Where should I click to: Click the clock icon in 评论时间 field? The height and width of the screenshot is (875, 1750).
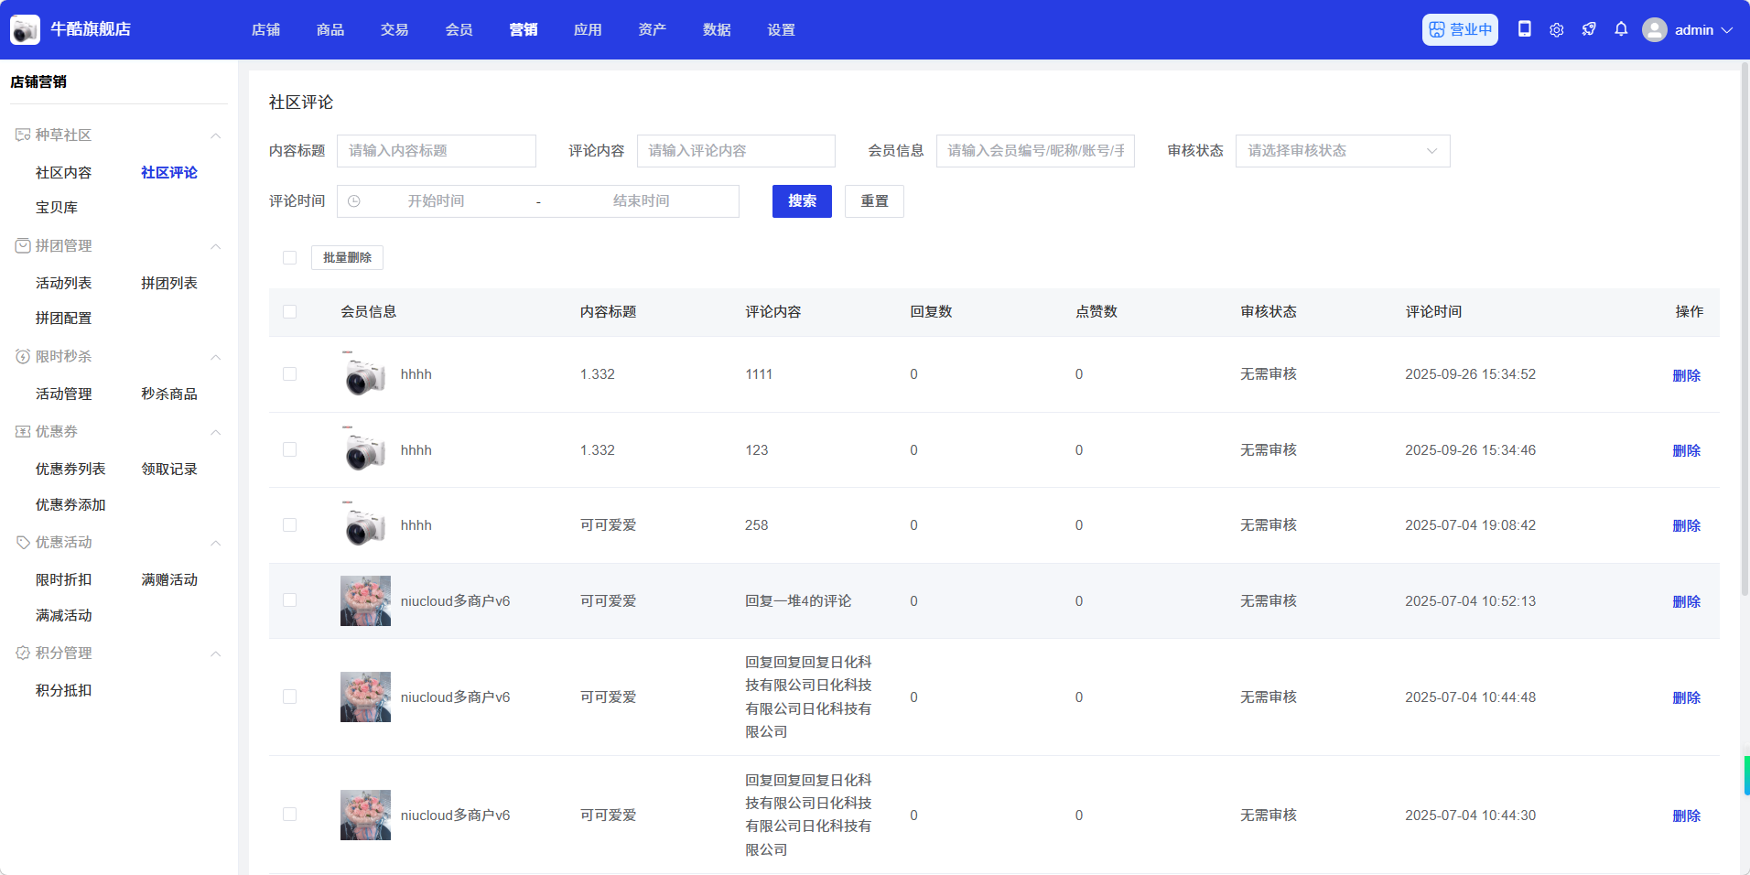click(x=354, y=201)
